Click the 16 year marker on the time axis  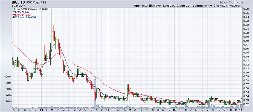coord(174,110)
